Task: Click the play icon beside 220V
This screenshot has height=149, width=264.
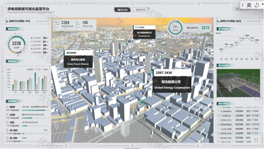Action: (7, 114)
